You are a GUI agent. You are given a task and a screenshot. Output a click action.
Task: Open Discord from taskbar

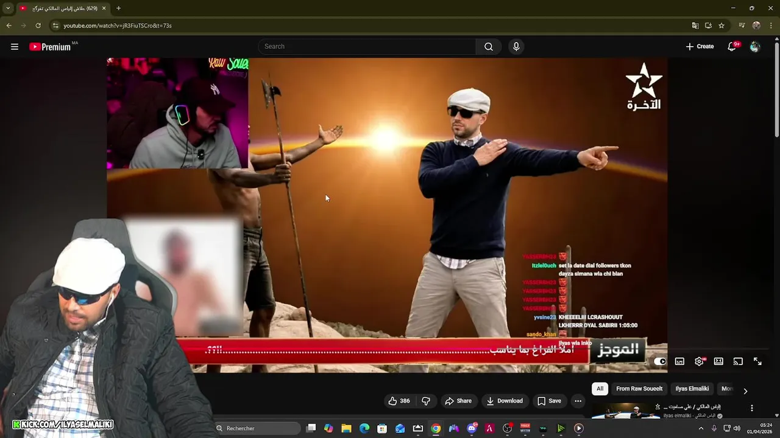472,428
